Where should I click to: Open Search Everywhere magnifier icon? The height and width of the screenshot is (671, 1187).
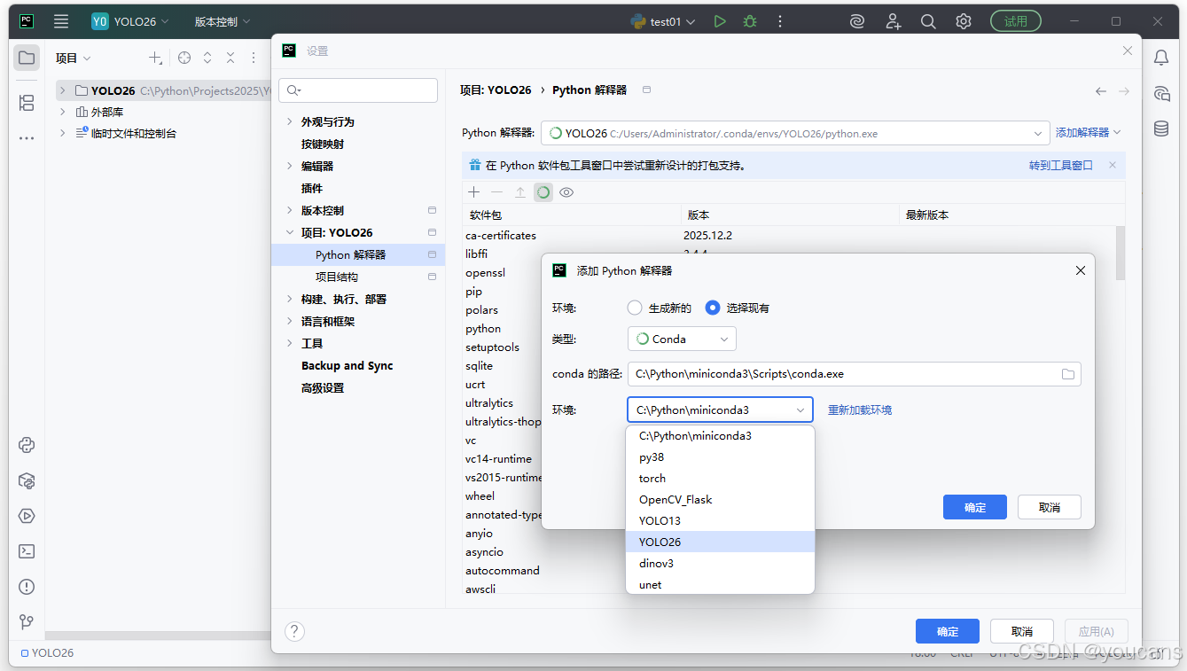(928, 21)
